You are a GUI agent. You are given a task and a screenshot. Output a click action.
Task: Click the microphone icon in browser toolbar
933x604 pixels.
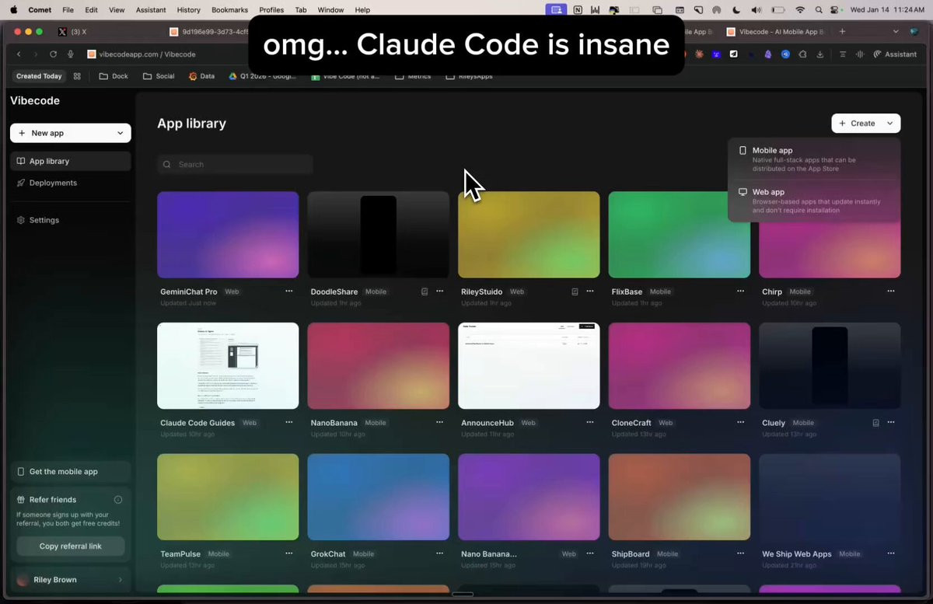click(x=71, y=54)
